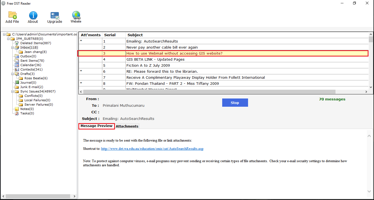Click the Calendar folder icon
This screenshot has width=374, height=200.
(x=17, y=65)
